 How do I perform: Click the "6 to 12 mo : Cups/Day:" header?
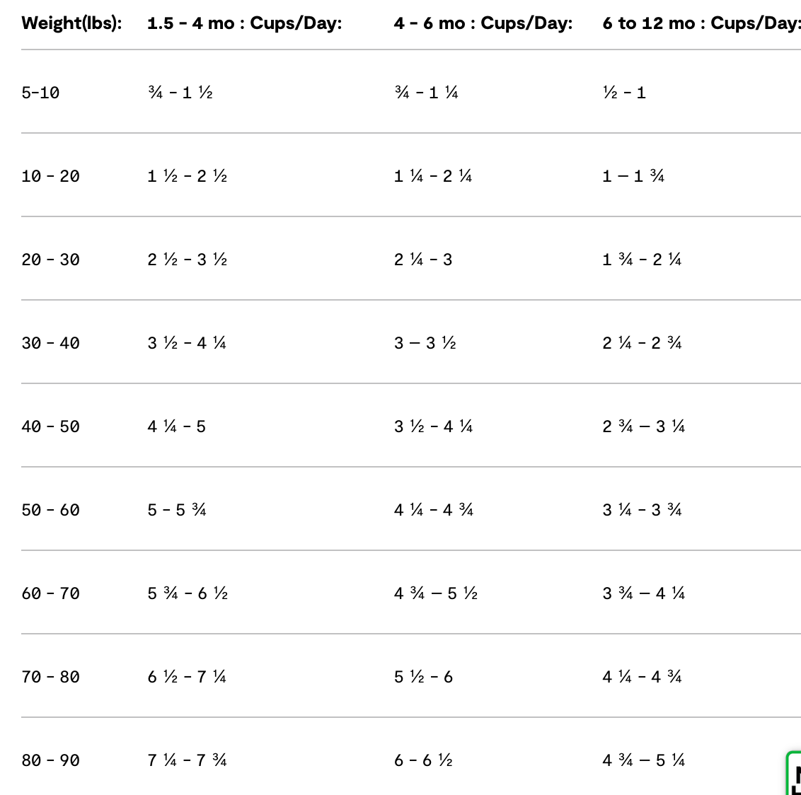click(x=701, y=23)
